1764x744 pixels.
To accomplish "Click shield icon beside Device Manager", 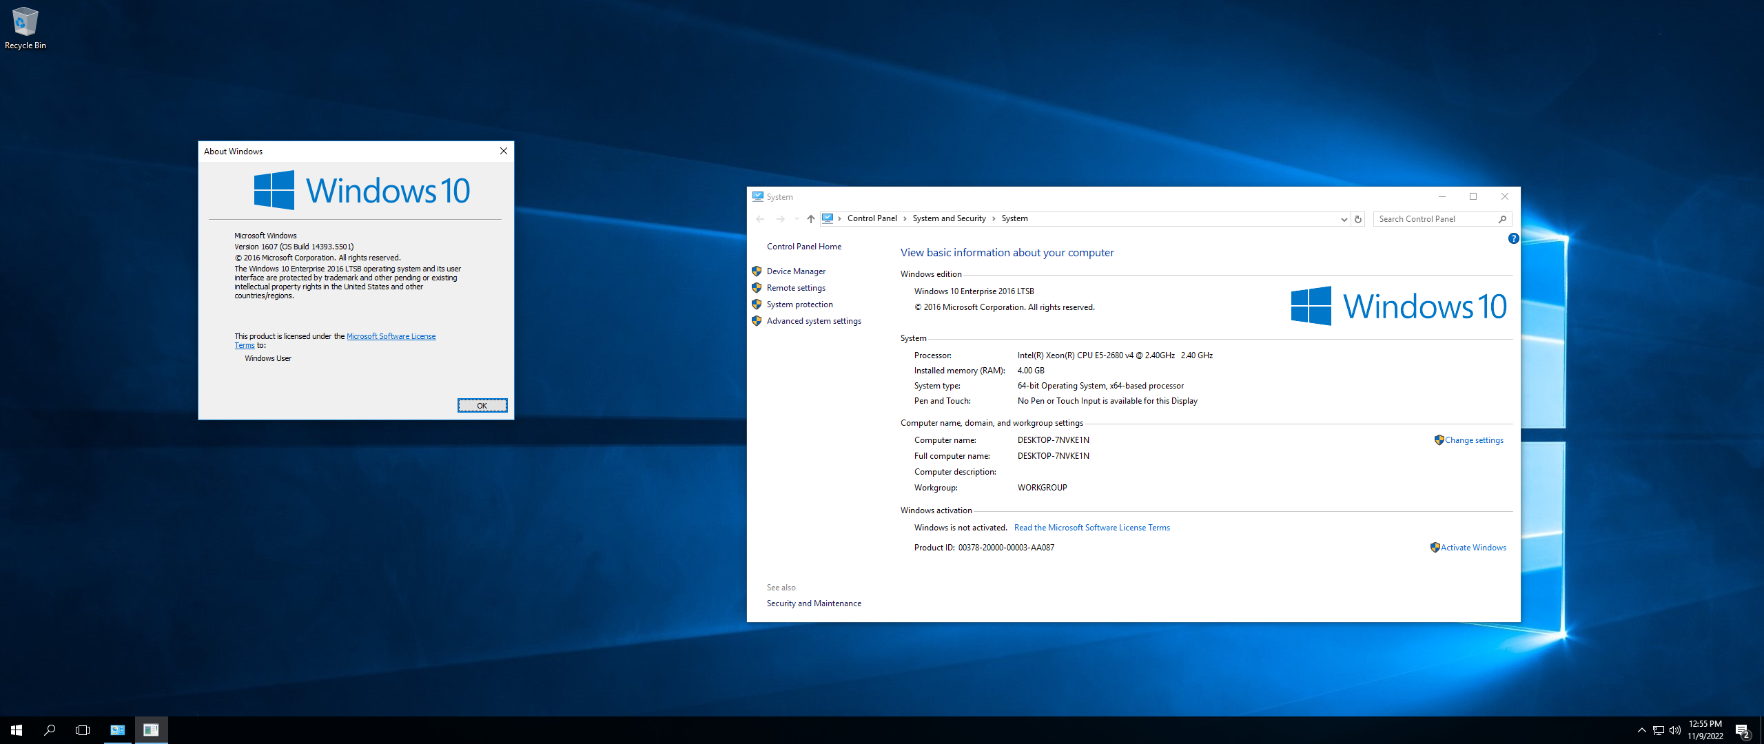I will click(757, 271).
